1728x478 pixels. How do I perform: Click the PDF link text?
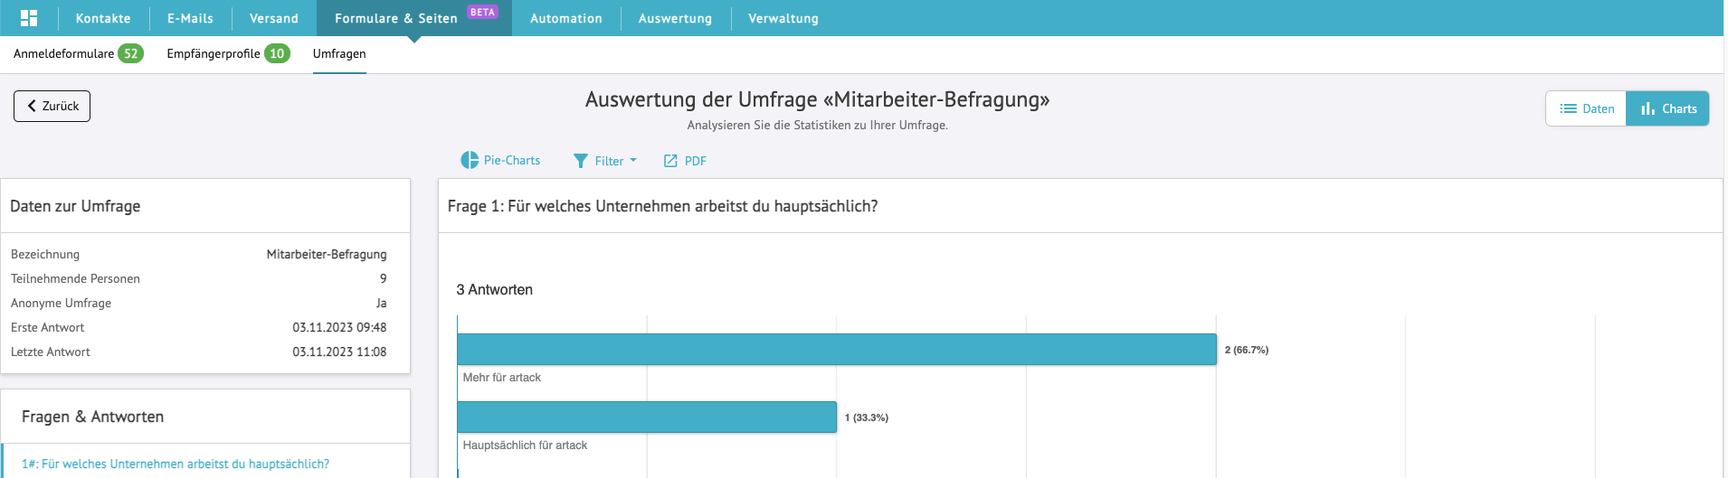point(696,161)
